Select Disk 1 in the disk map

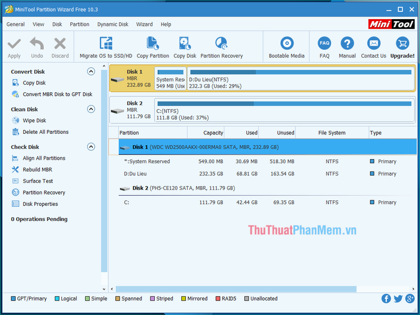pos(132,79)
